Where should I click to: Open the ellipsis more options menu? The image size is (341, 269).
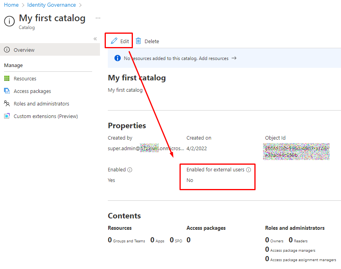point(98,18)
